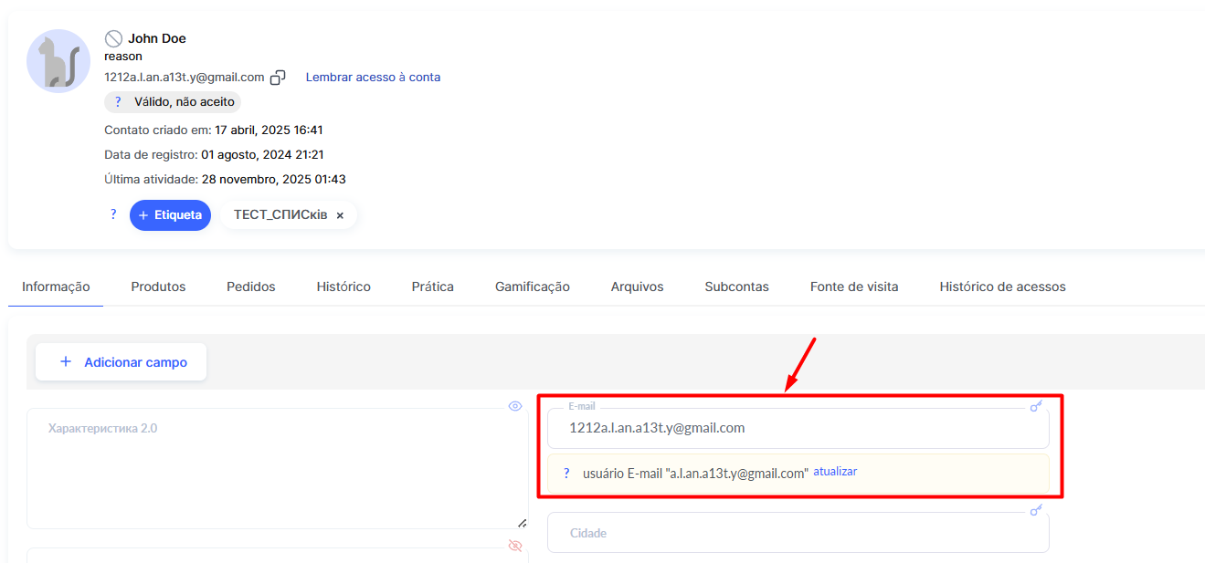Open the Produtos tab
Viewport: 1205px width, 563px height.
158,287
